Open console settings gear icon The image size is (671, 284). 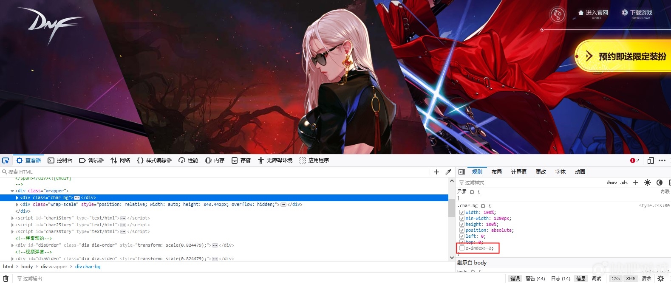[661, 278]
